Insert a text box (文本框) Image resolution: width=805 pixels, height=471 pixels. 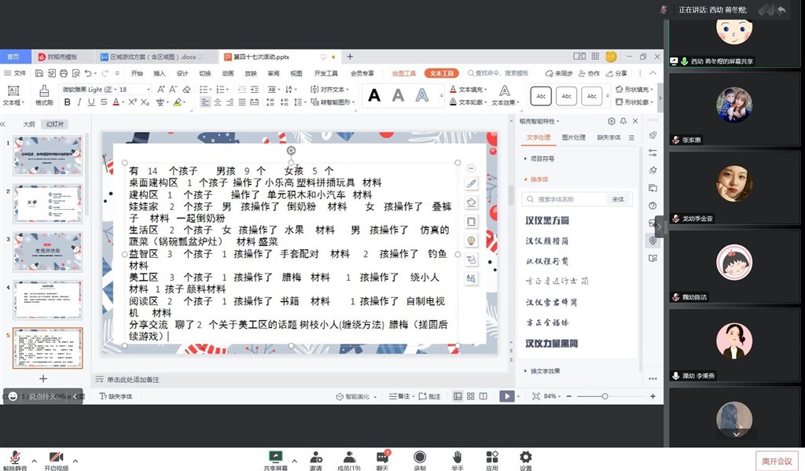[13, 95]
